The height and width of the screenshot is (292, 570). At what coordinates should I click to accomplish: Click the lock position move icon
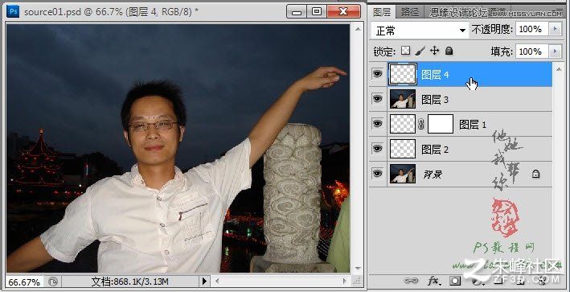point(435,51)
